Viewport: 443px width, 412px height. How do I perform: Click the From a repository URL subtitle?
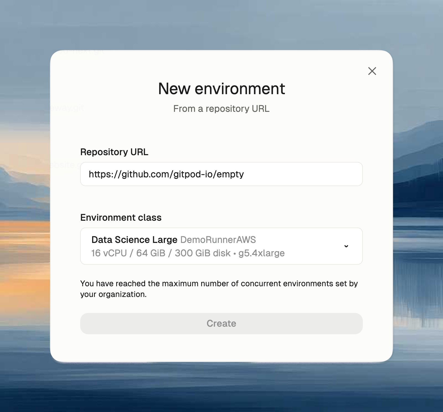[221, 109]
